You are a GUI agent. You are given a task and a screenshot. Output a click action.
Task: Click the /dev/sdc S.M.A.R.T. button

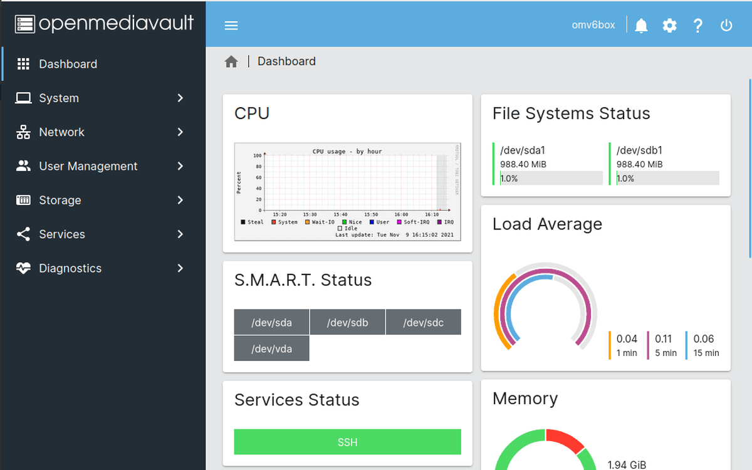click(423, 322)
